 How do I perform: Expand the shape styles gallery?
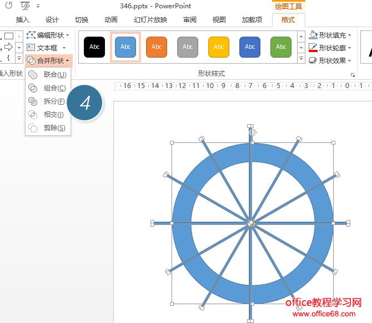(301, 58)
